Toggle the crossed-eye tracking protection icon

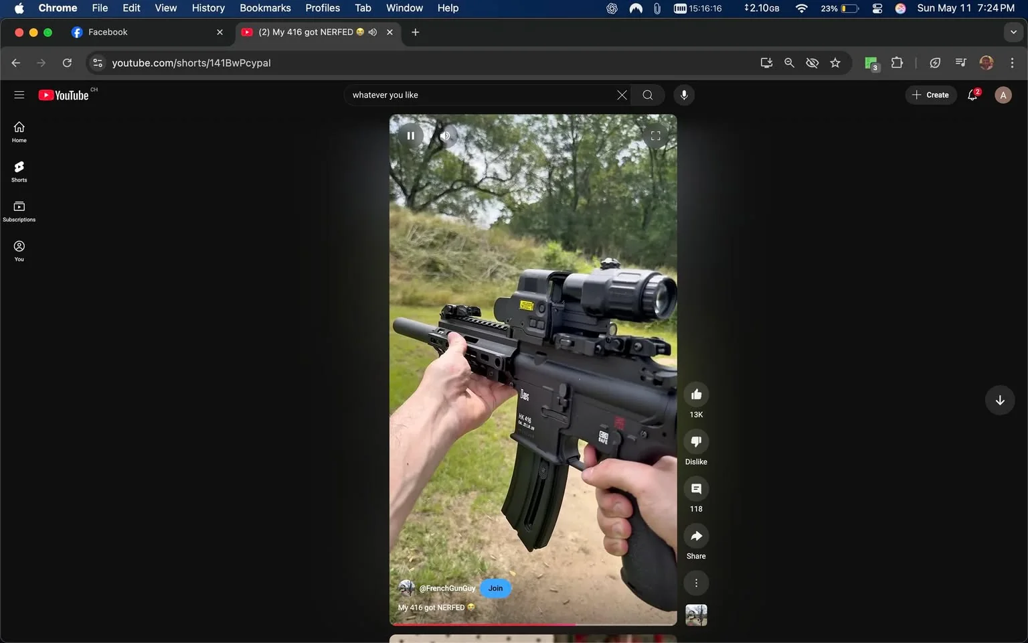tap(812, 63)
